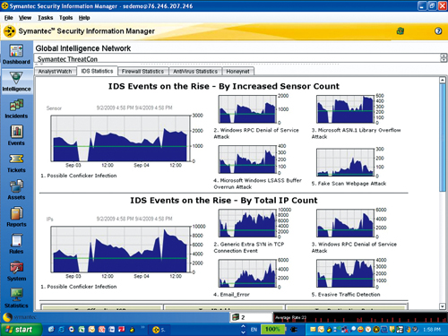Click the '4. Email_Error' caption
448x336 pixels.
(231, 295)
